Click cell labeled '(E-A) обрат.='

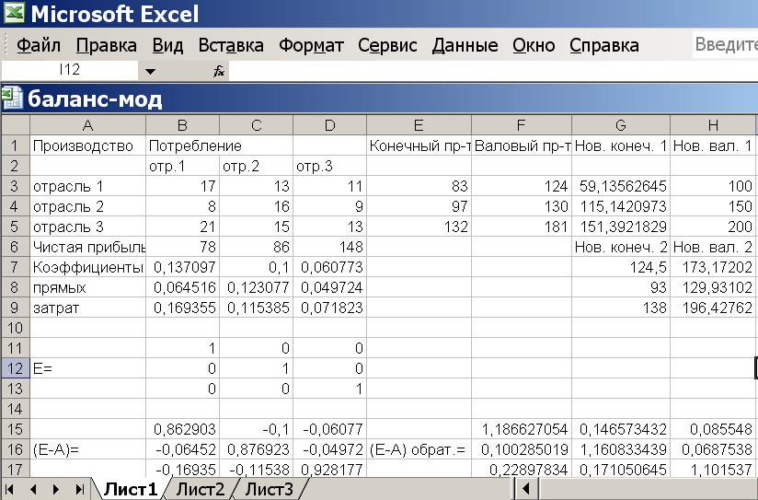pyautogui.click(x=419, y=449)
